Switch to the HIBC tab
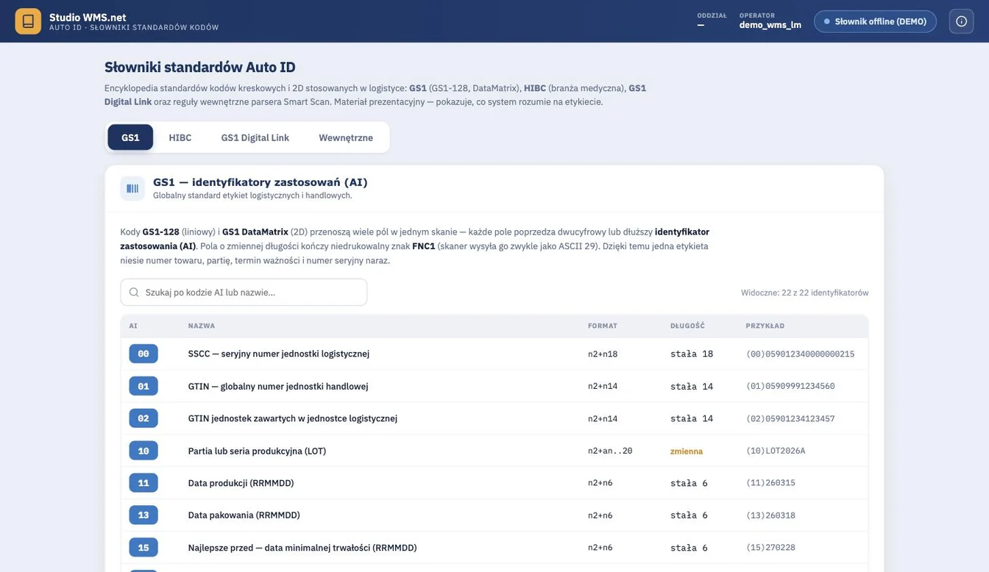989x572 pixels. [x=180, y=137]
